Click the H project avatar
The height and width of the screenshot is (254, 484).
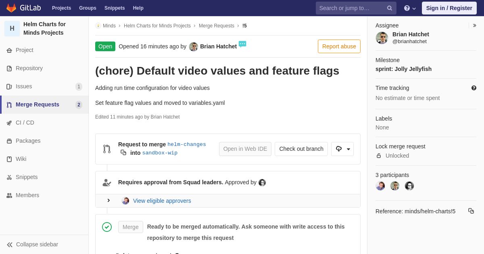point(12,29)
